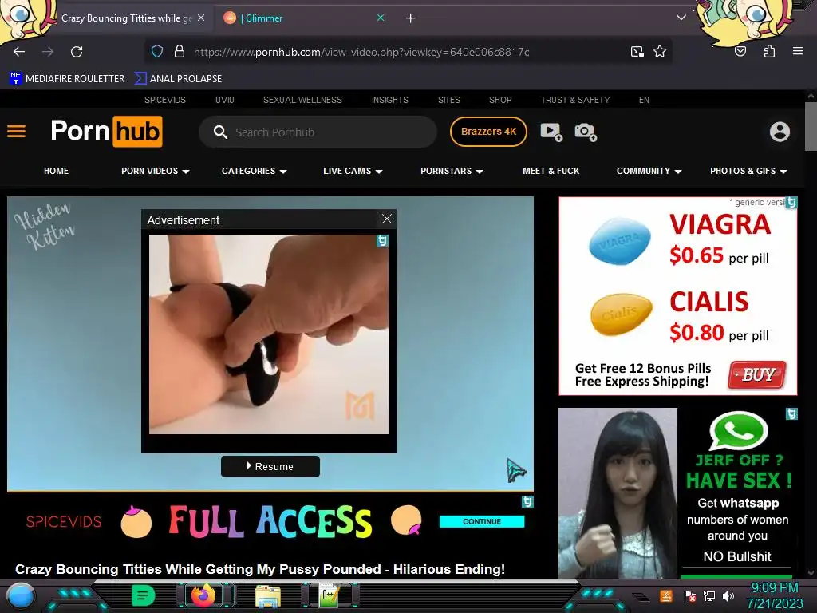The width and height of the screenshot is (817, 613).
Task: Open SITES top link
Action: (448, 100)
